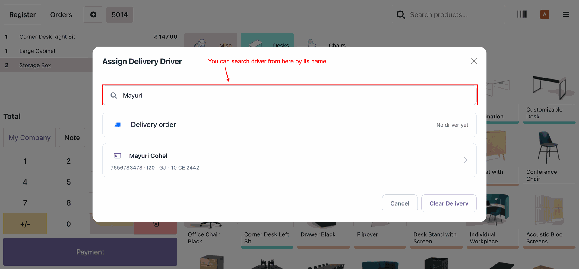The height and width of the screenshot is (269, 579).
Task: Focus the driver name search field
Action: 289,95
